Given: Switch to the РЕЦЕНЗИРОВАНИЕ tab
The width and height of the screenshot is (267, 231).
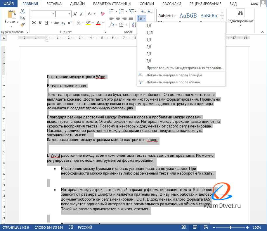Looking at the screenshot, I should pyautogui.click(x=205, y=4).
